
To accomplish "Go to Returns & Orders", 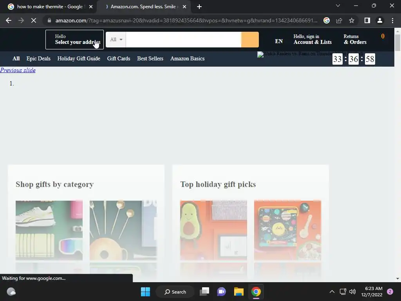I will click(355, 40).
